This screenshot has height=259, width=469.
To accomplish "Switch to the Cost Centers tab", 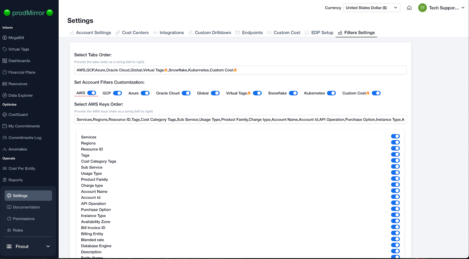I will pos(135,33).
